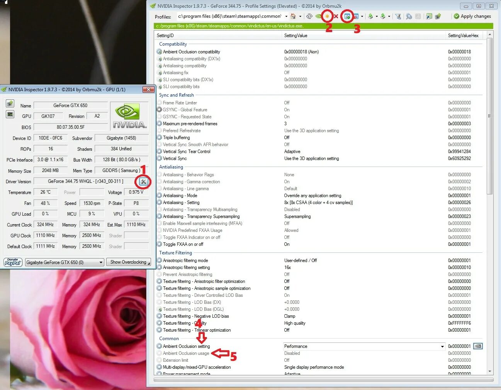The width and height of the screenshot is (501, 390).
Task: Select Antialiasing - Transparency Supersampling row
Action: 319,216
